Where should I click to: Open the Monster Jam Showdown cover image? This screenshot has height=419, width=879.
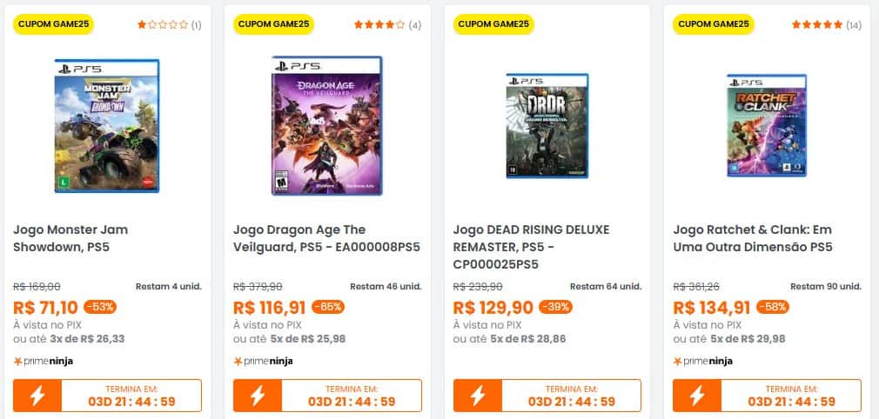tap(106, 125)
